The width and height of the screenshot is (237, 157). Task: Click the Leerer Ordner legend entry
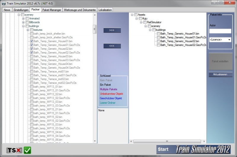pos(108,103)
